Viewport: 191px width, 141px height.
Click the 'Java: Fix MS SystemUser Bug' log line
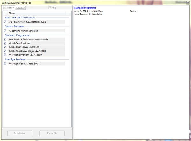pos(89,11)
